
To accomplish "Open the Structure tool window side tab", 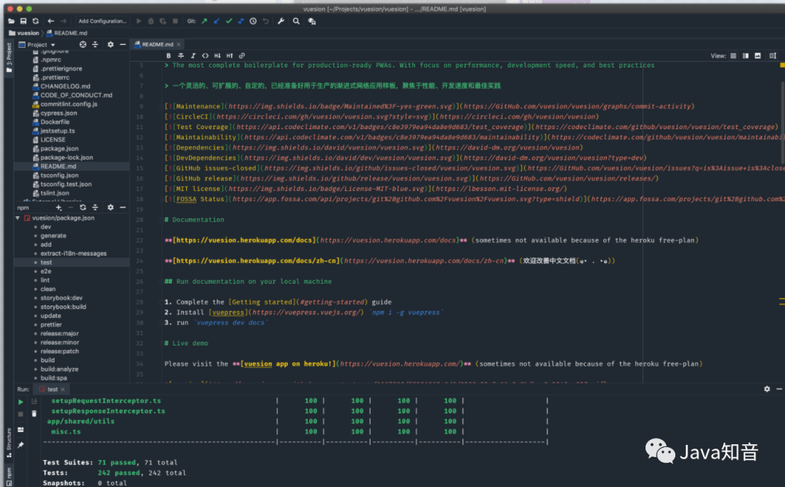I will click(9, 443).
